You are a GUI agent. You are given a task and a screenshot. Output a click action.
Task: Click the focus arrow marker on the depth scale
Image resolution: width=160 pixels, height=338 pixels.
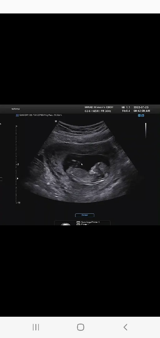point(18,178)
